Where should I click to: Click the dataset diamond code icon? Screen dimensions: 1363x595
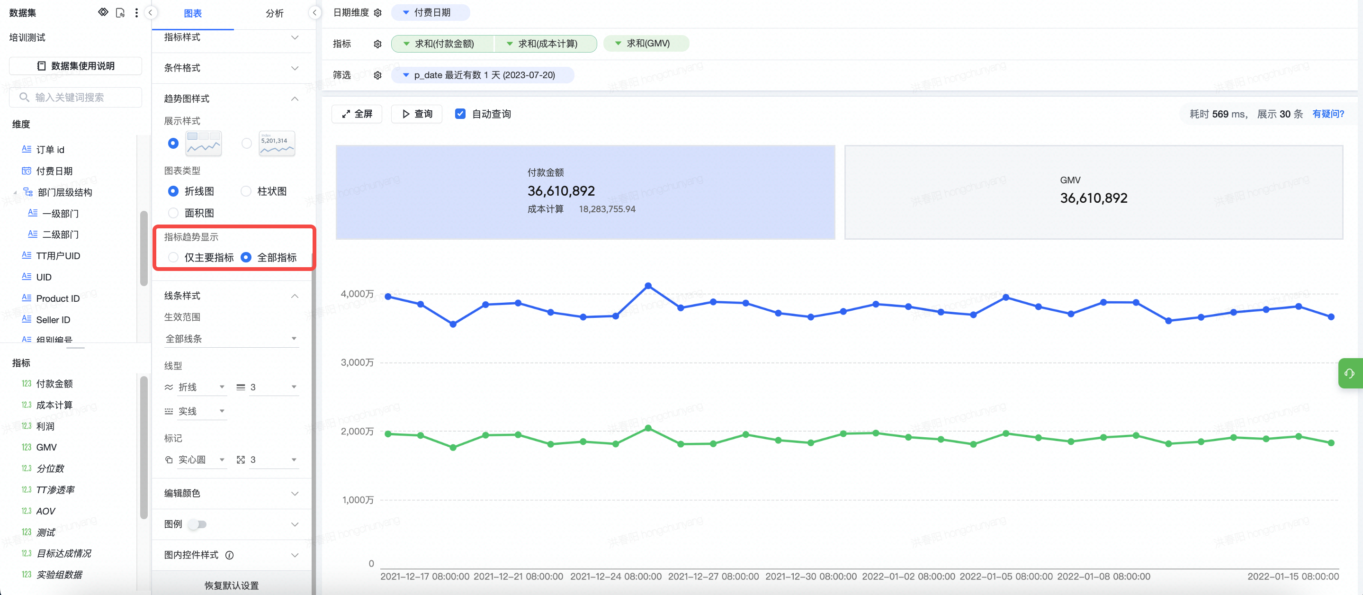point(103,12)
